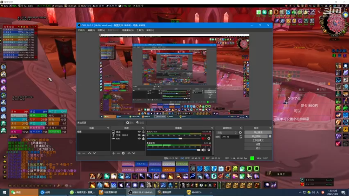Remove the selected scene with minus icon
349x196 pixels.
coord(84,153)
